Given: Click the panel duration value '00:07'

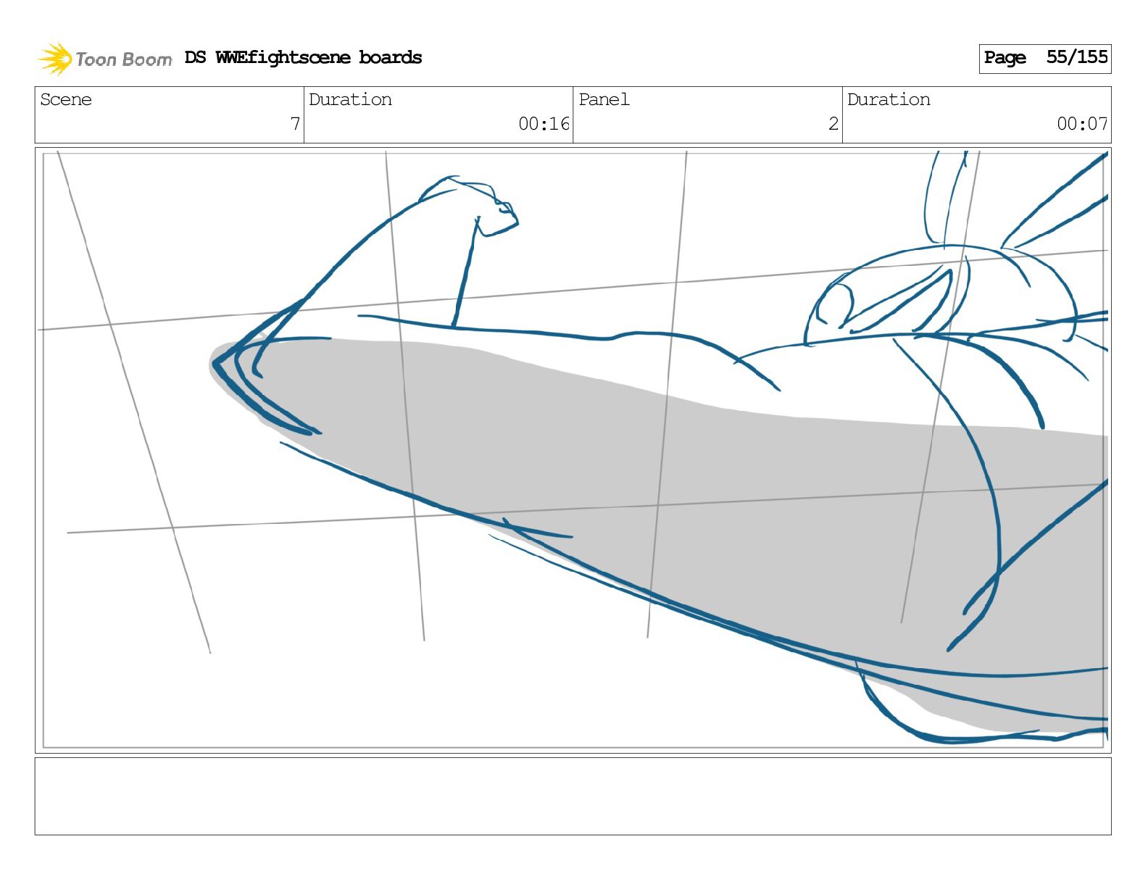Looking at the screenshot, I should (1082, 124).
